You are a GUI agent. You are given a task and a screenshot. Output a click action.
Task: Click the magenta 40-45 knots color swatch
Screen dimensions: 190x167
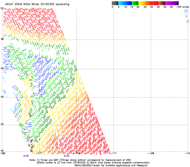pyautogui.click(x=168, y=3)
